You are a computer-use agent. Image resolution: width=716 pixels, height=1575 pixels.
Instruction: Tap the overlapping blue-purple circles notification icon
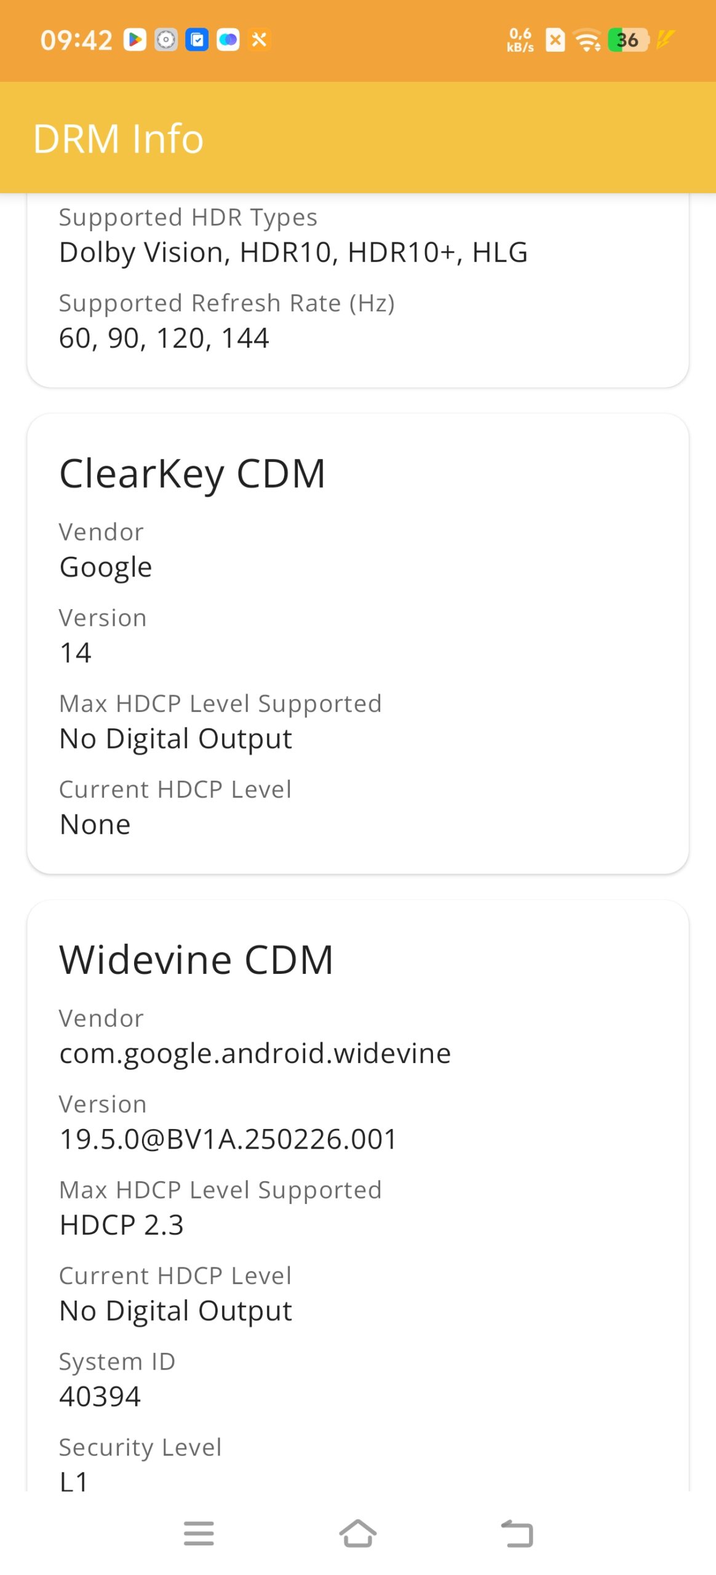[x=228, y=41]
